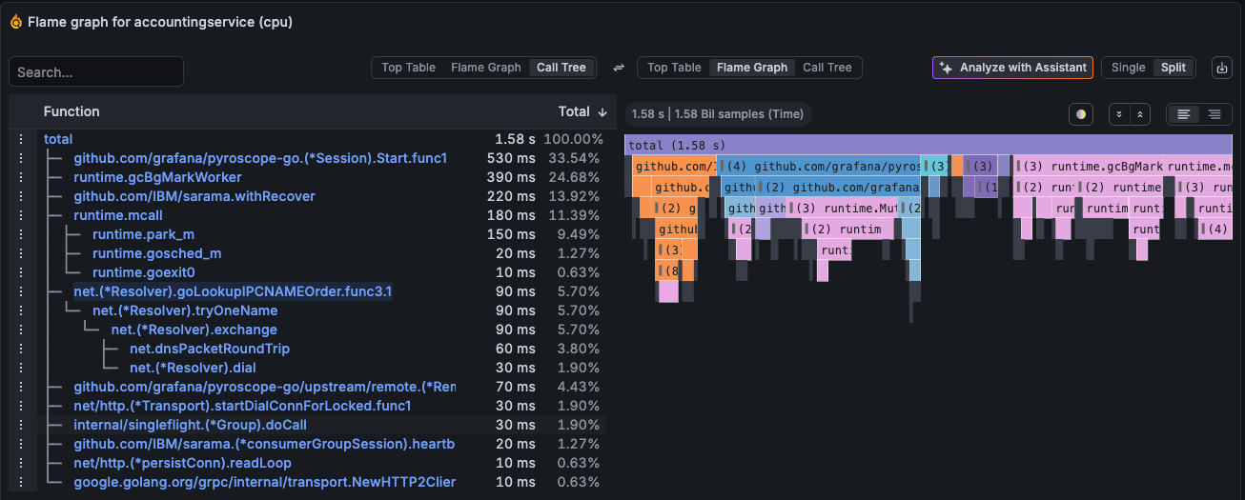Open actions dots for net.dnsPacketRoundTrip row

(19, 349)
